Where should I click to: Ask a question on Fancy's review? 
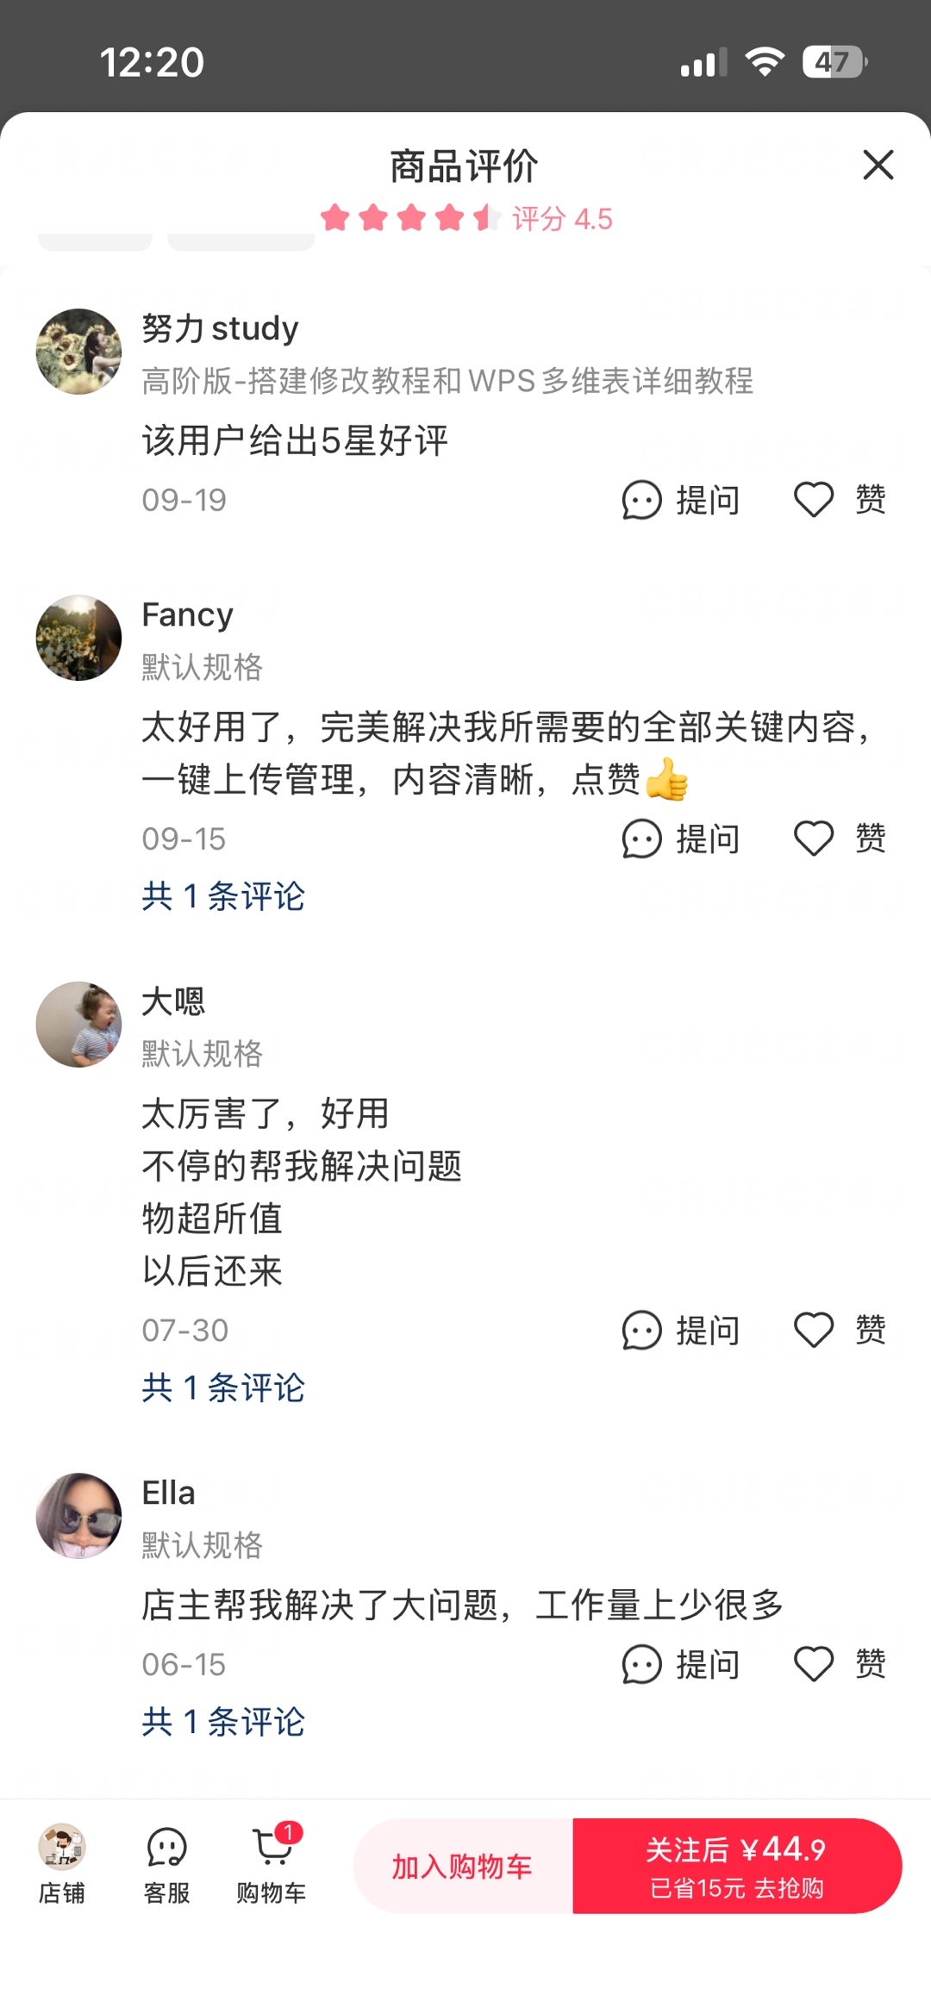click(641, 839)
